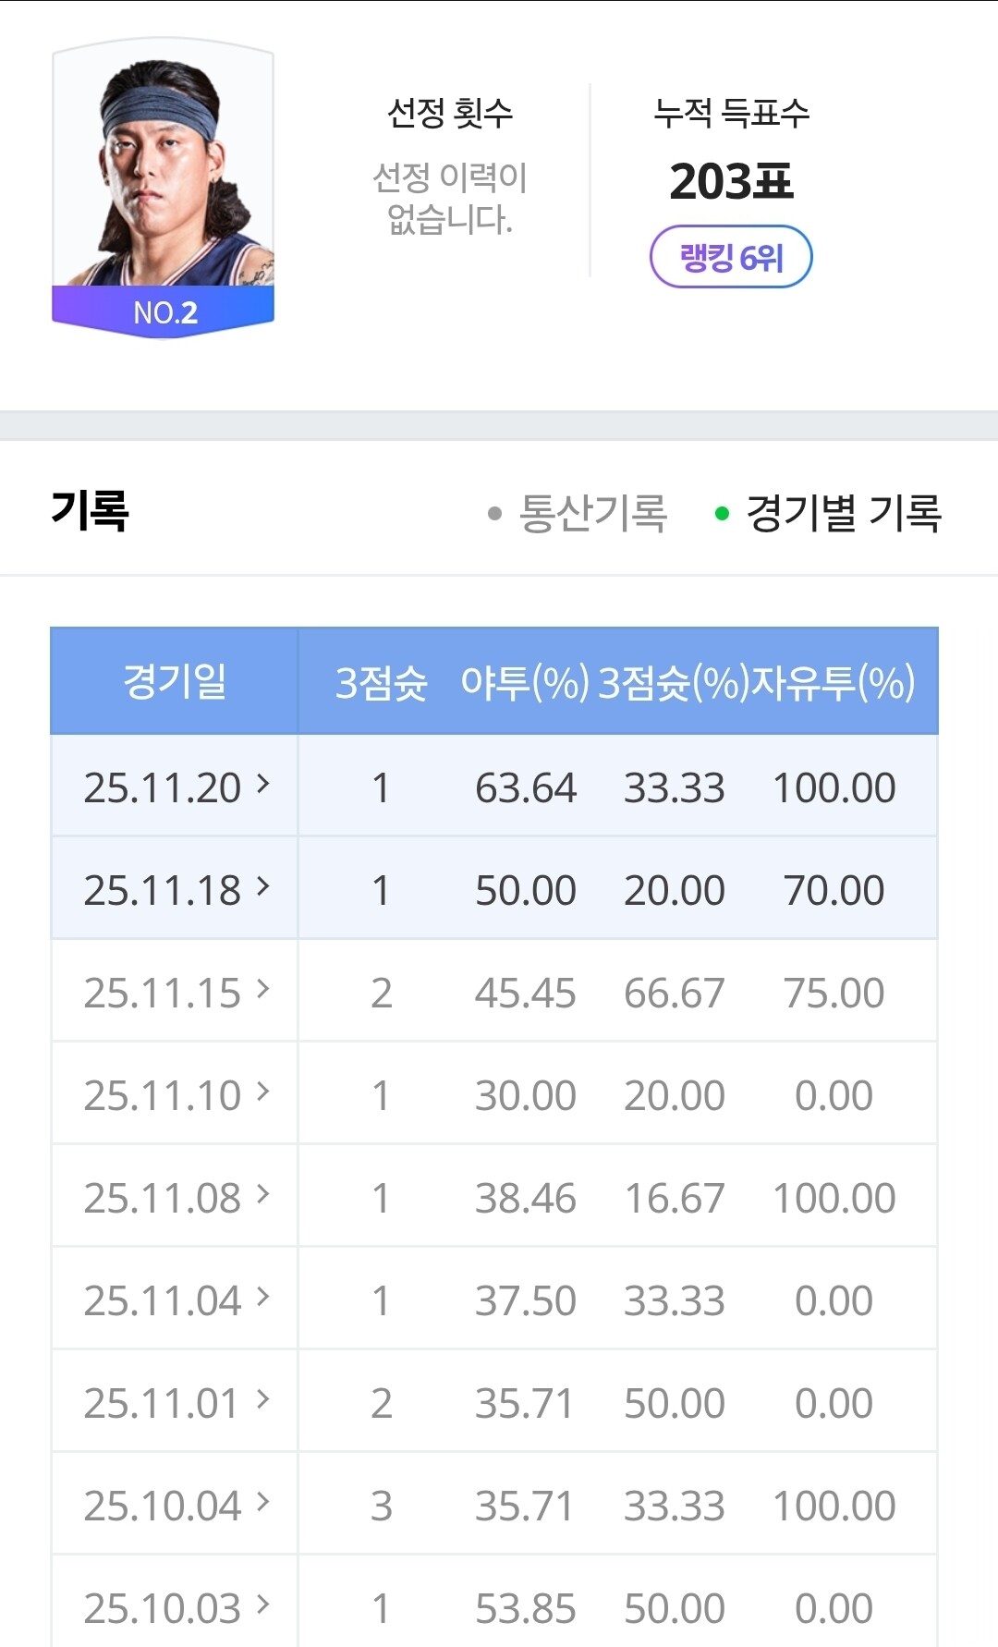Image resolution: width=998 pixels, height=1647 pixels.
Task: Click the 자유투(%) column header
Action: click(834, 684)
